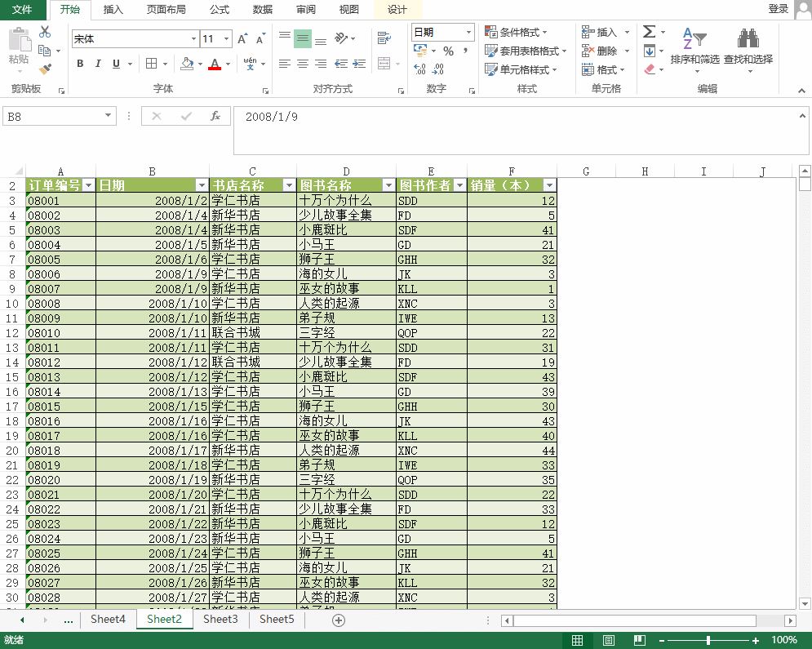This screenshot has height=649, width=812.
Task: Increase font size with larger A icon
Action: (x=242, y=39)
